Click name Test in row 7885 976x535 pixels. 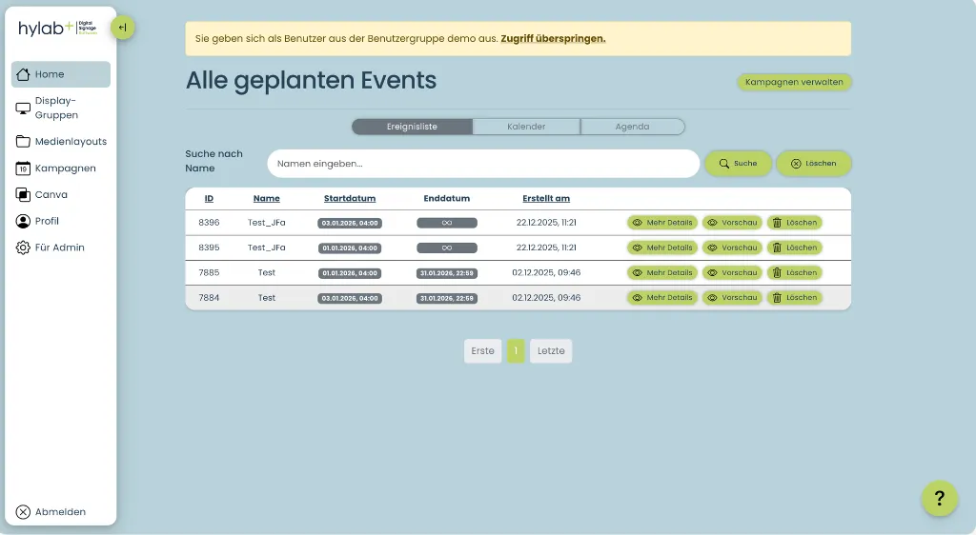[x=267, y=273]
